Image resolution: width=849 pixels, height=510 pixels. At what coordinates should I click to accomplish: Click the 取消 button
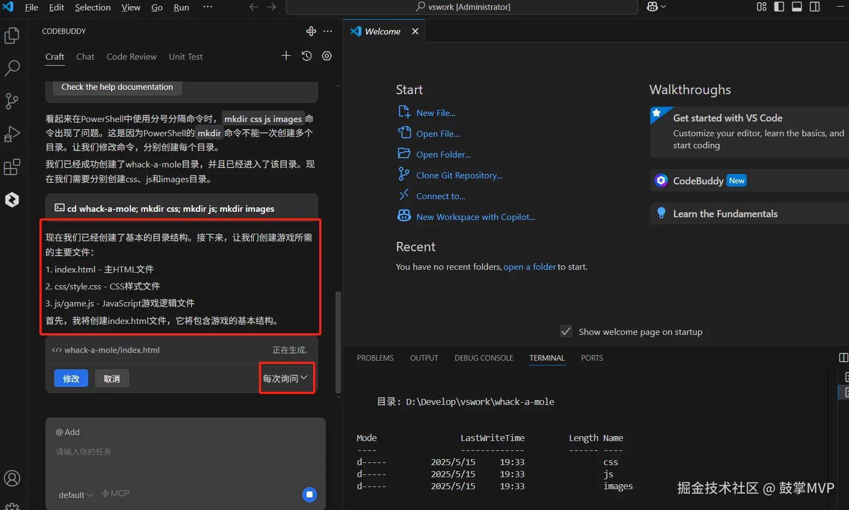[112, 378]
